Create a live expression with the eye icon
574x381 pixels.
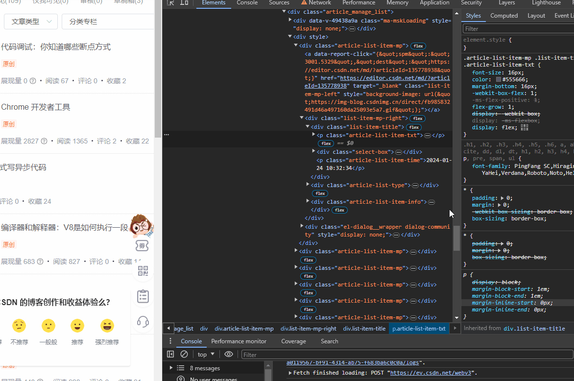228,354
